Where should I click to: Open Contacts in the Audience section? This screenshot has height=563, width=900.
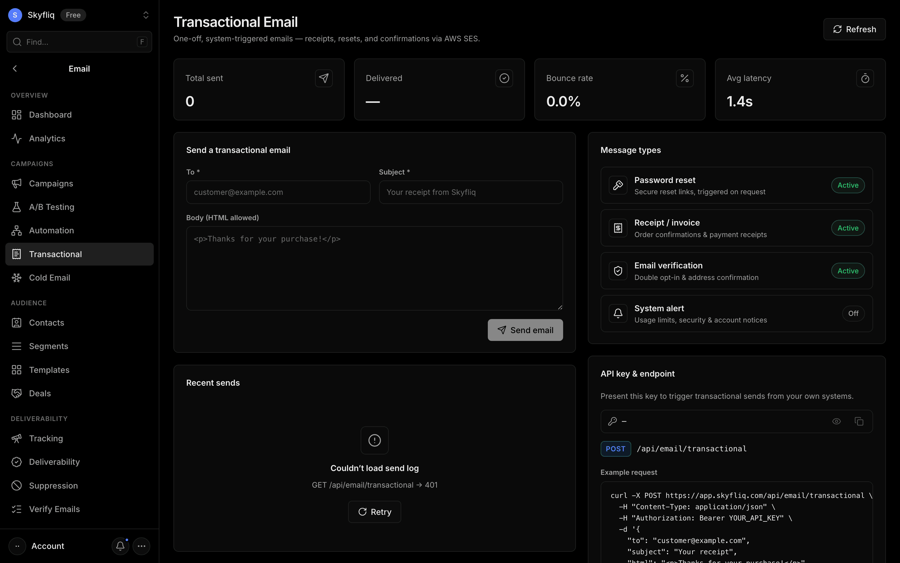(x=79, y=323)
